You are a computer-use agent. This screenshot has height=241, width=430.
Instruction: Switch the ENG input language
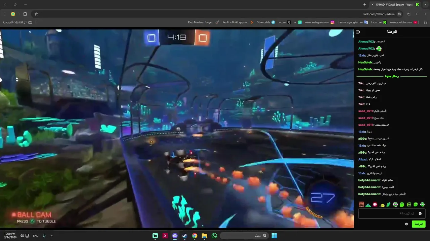point(36,236)
